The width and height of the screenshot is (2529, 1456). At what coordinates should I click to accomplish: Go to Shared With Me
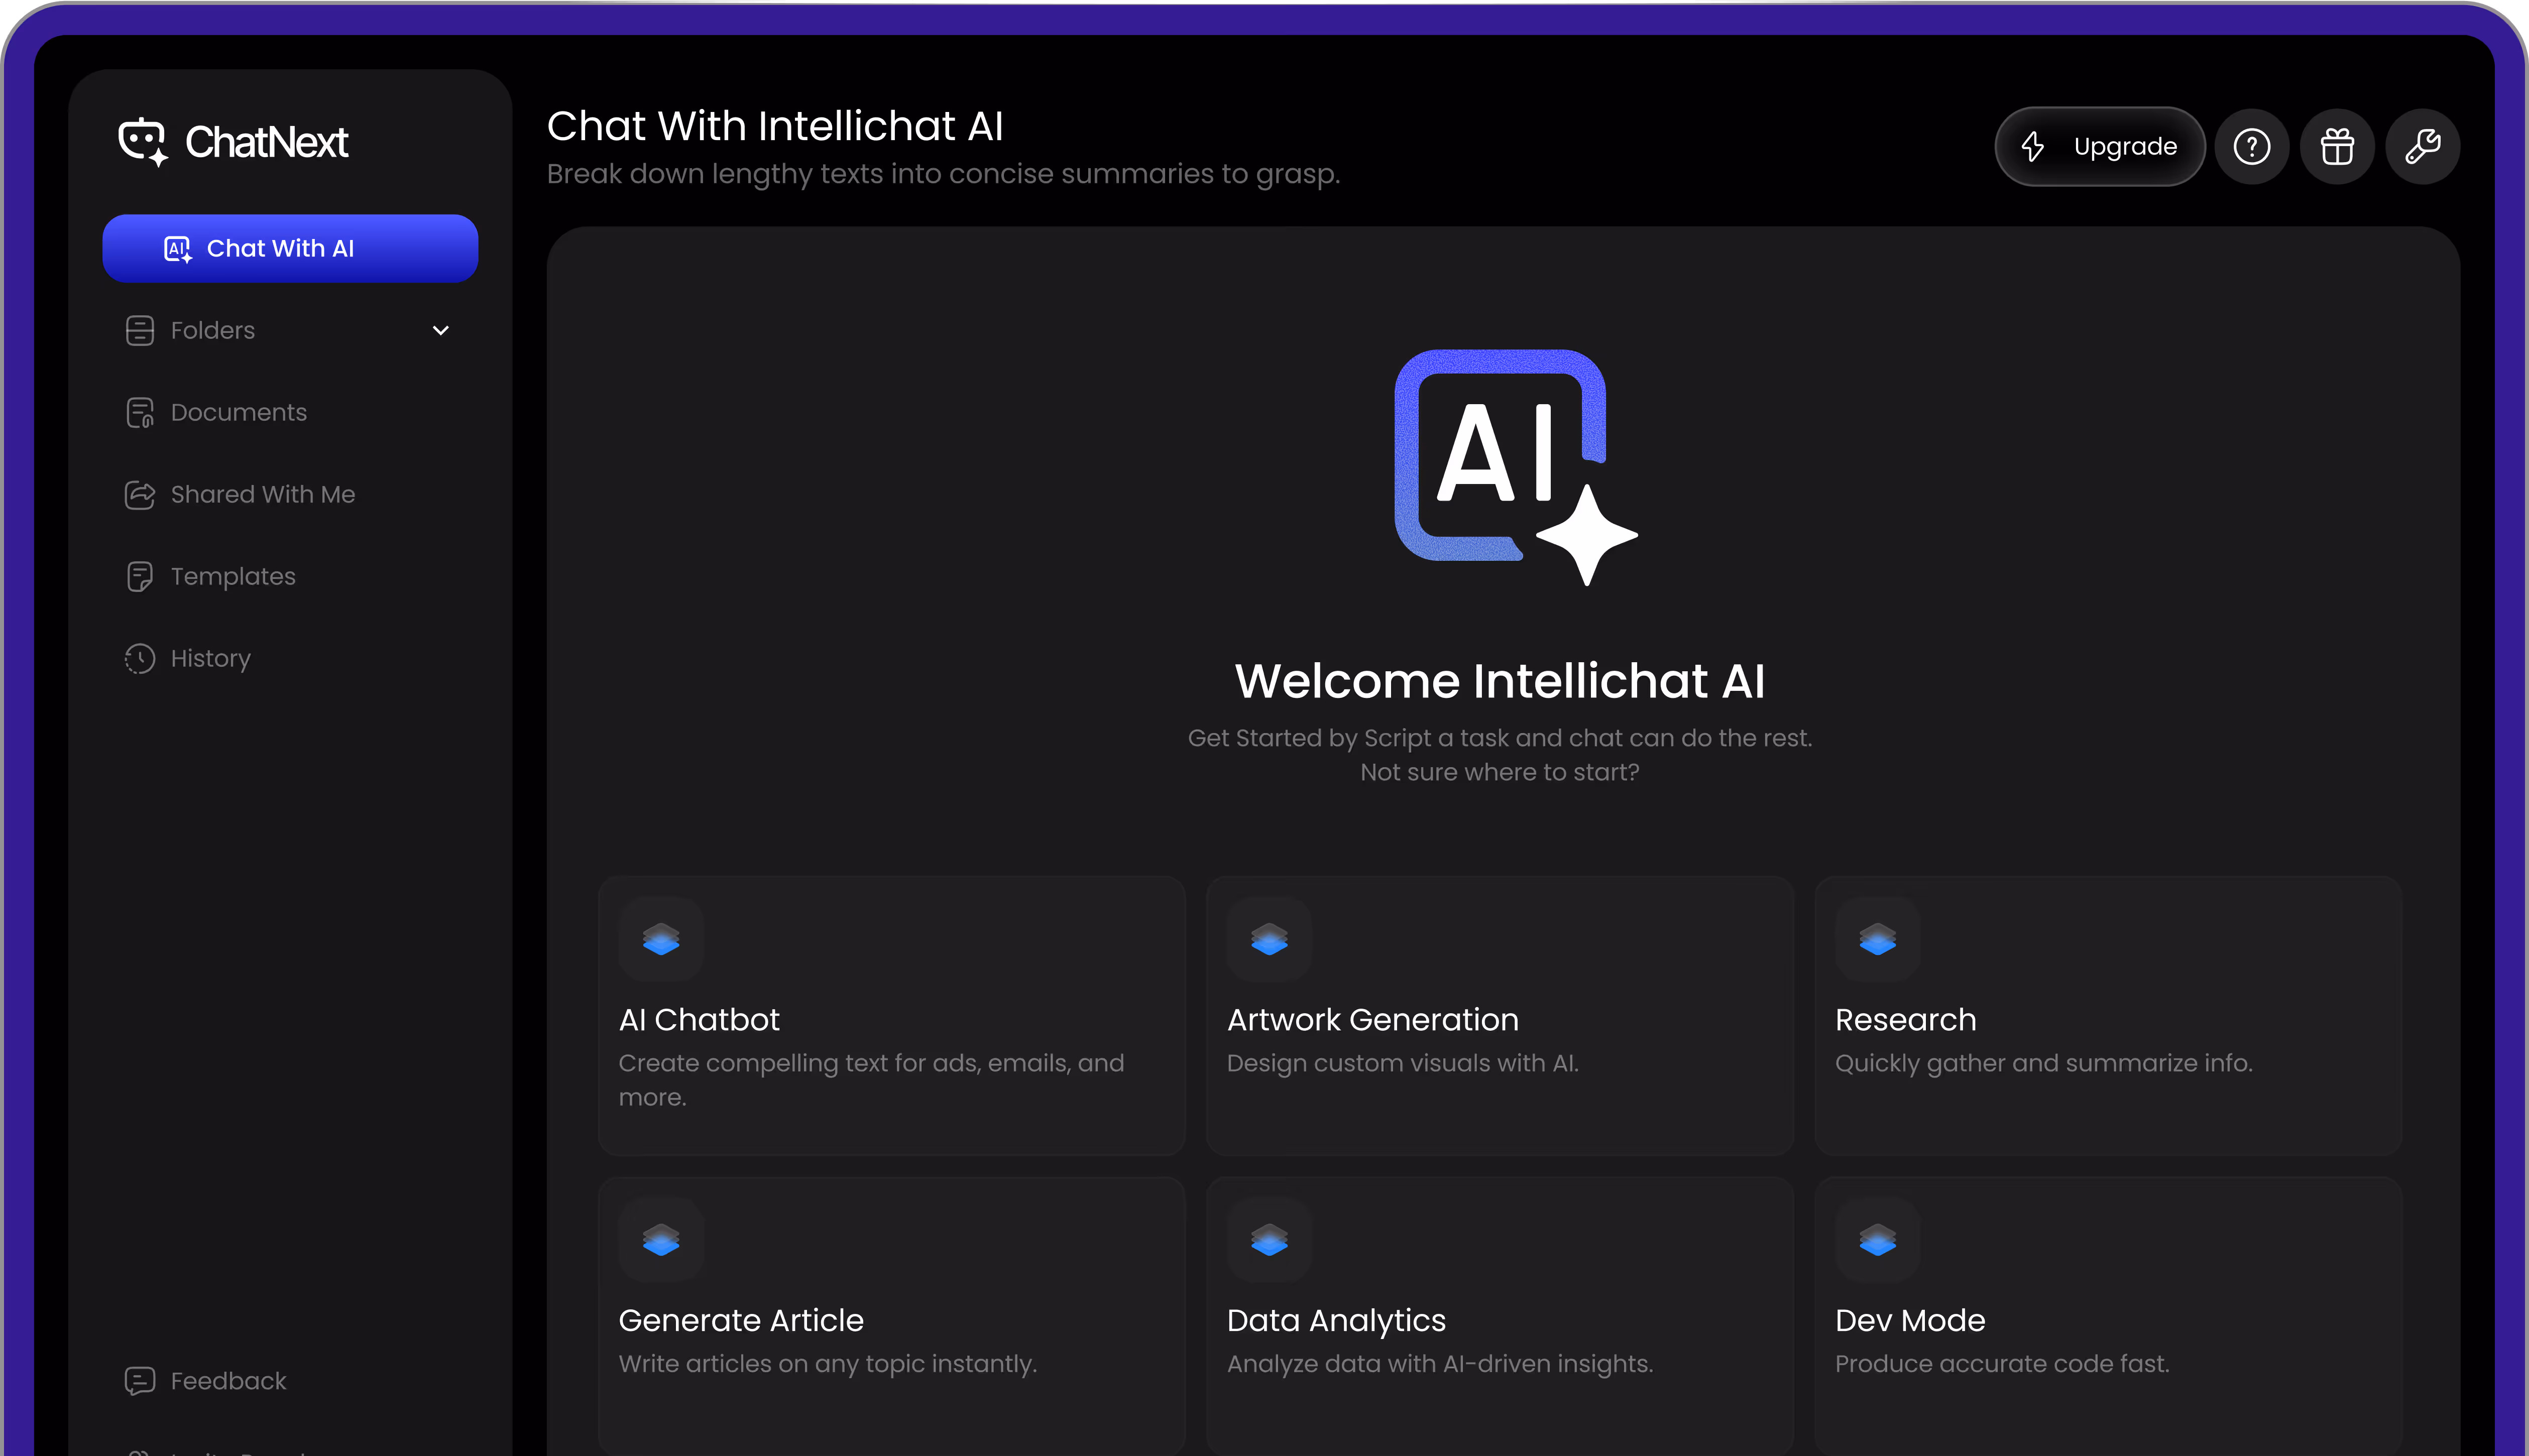tap(262, 494)
